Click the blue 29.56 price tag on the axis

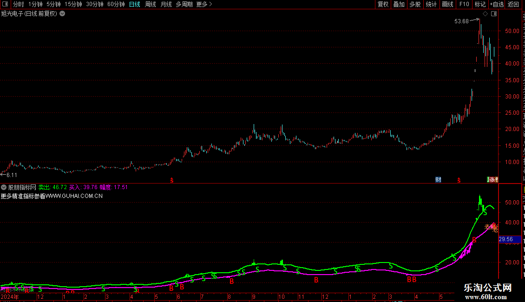[510, 239]
